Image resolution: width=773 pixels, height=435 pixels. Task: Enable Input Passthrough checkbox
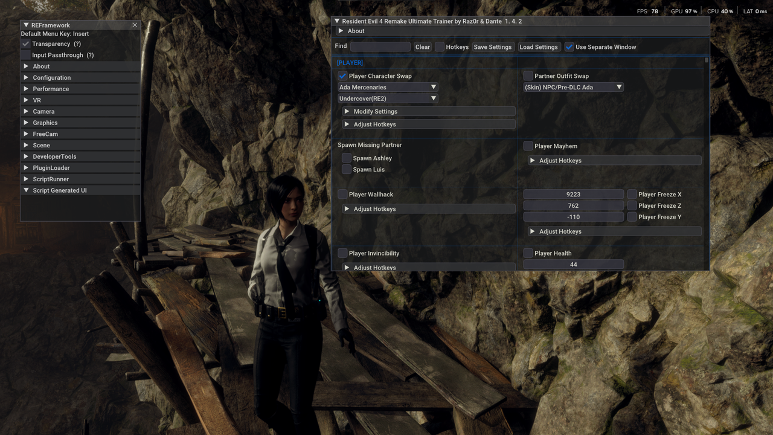(x=26, y=55)
